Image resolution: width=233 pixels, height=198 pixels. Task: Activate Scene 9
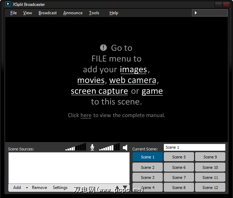(x=210, y=157)
